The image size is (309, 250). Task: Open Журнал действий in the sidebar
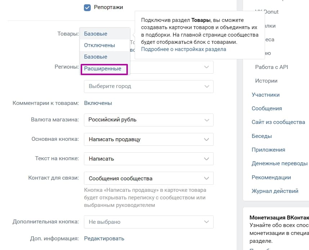pyautogui.click(x=274, y=191)
